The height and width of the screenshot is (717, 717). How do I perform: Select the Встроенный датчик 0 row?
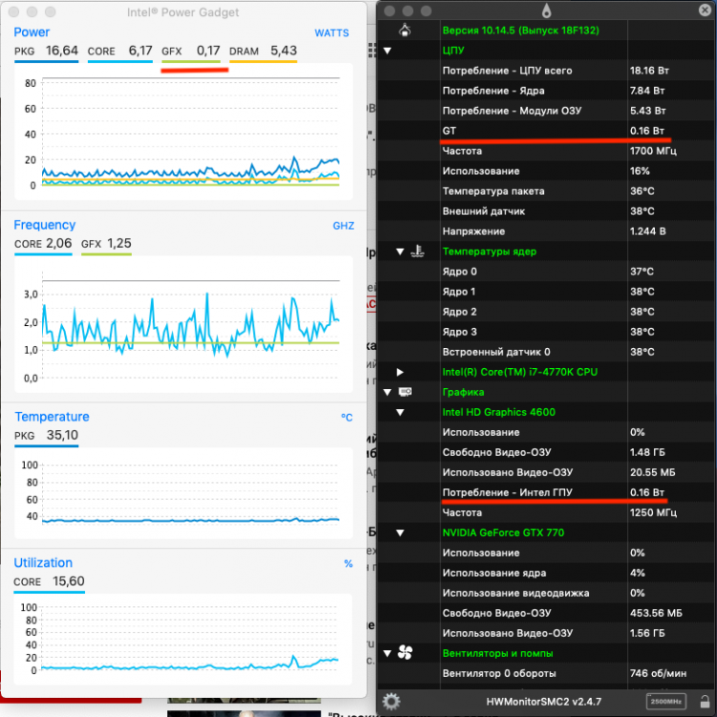tap(547, 352)
